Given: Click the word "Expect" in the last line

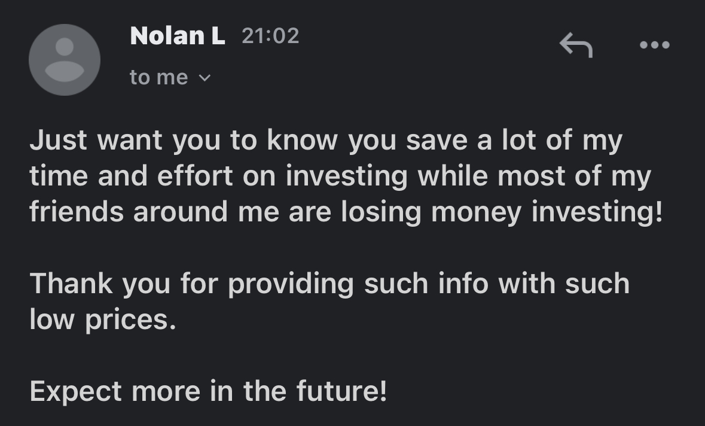Looking at the screenshot, I should (76, 391).
